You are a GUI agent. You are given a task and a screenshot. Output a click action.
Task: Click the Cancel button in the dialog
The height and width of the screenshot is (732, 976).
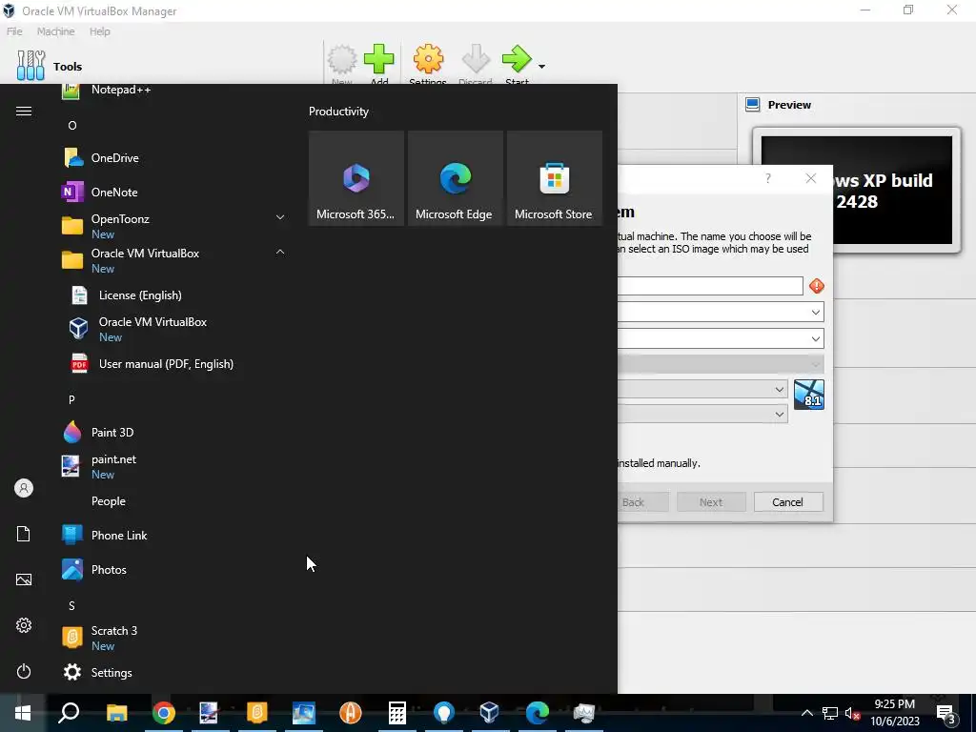point(788,501)
